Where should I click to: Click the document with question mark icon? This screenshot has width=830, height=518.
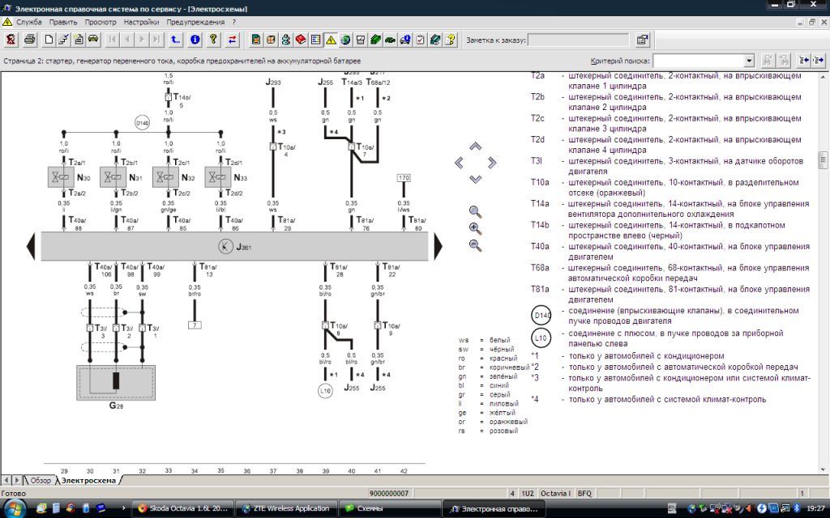[x=450, y=40]
